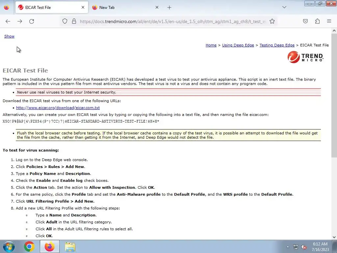
Task: Click the padlock site security icon
Action: click(x=74, y=21)
